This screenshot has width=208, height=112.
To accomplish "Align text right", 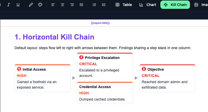I will click(72, 5).
